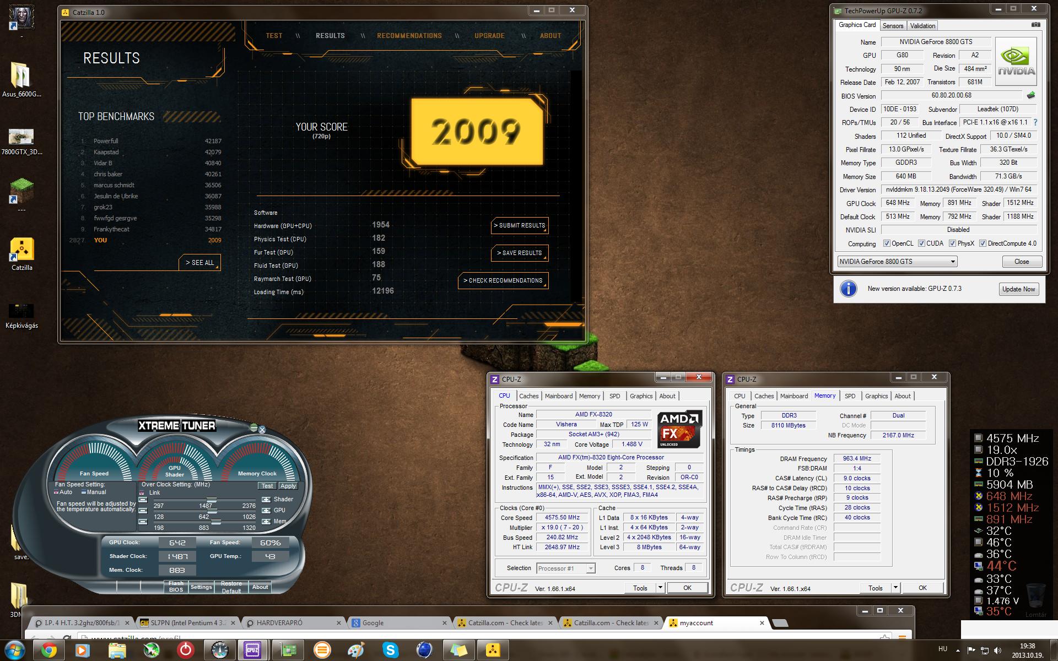This screenshot has width=1058, height=661.
Task: Click the Skype taskbar icon
Action: 390,651
